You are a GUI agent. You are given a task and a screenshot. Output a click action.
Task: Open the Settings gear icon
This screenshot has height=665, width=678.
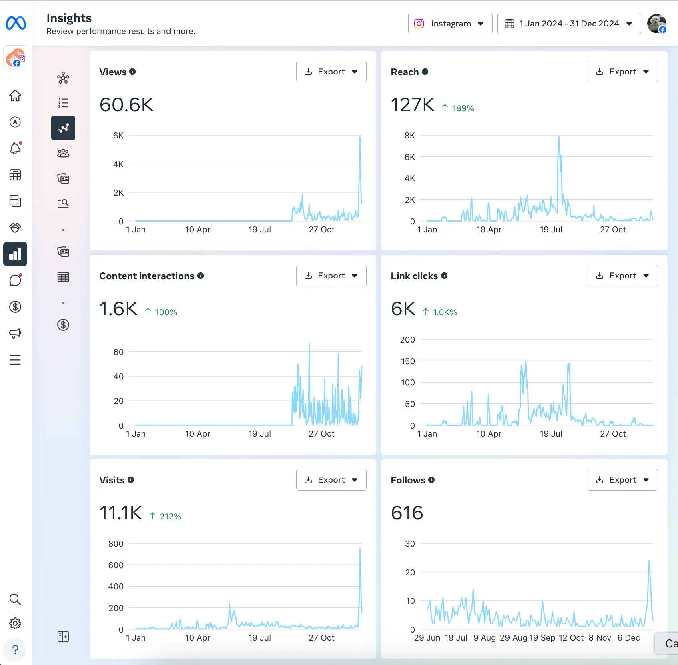pyautogui.click(x=15, y=623)
